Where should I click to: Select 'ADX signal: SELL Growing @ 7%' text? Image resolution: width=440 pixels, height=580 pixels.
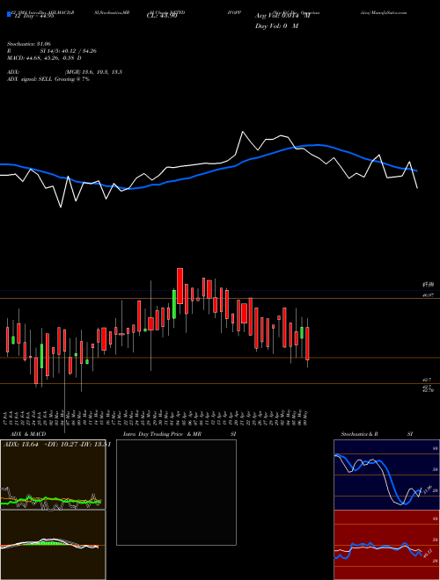pos(48,79)
